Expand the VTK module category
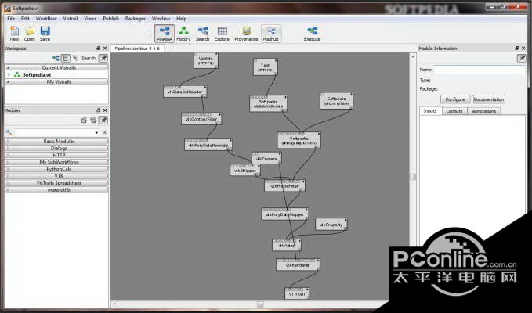 tap(56, 176)
